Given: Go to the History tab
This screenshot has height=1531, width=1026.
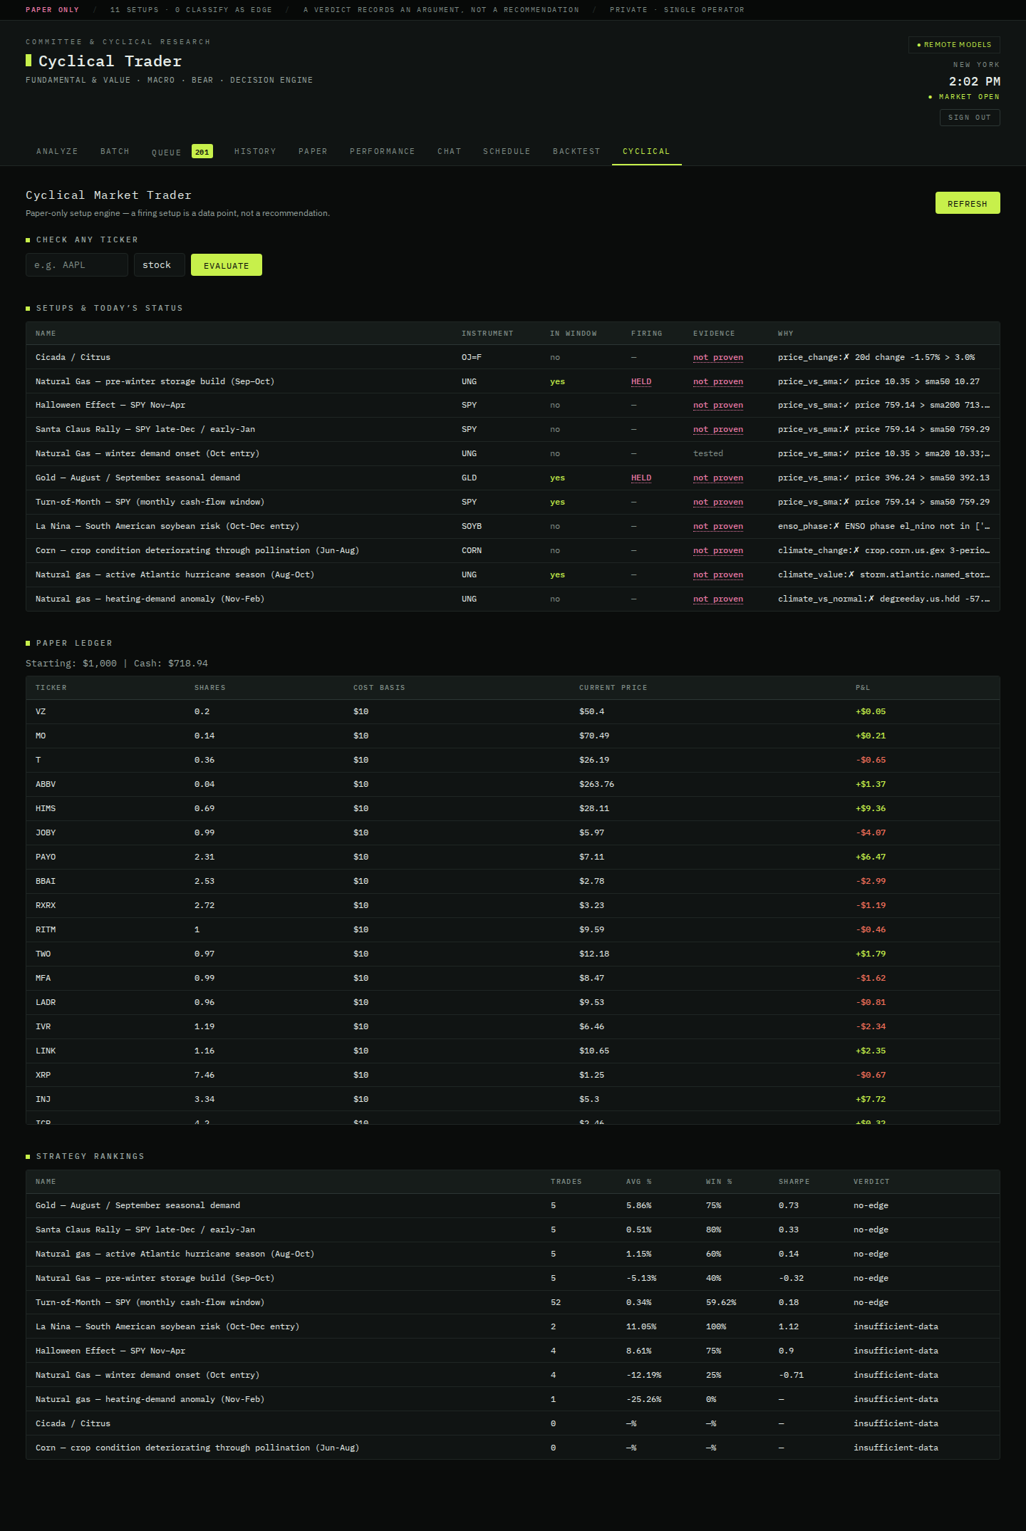Looking at the screenshot, I should (255, 151).
